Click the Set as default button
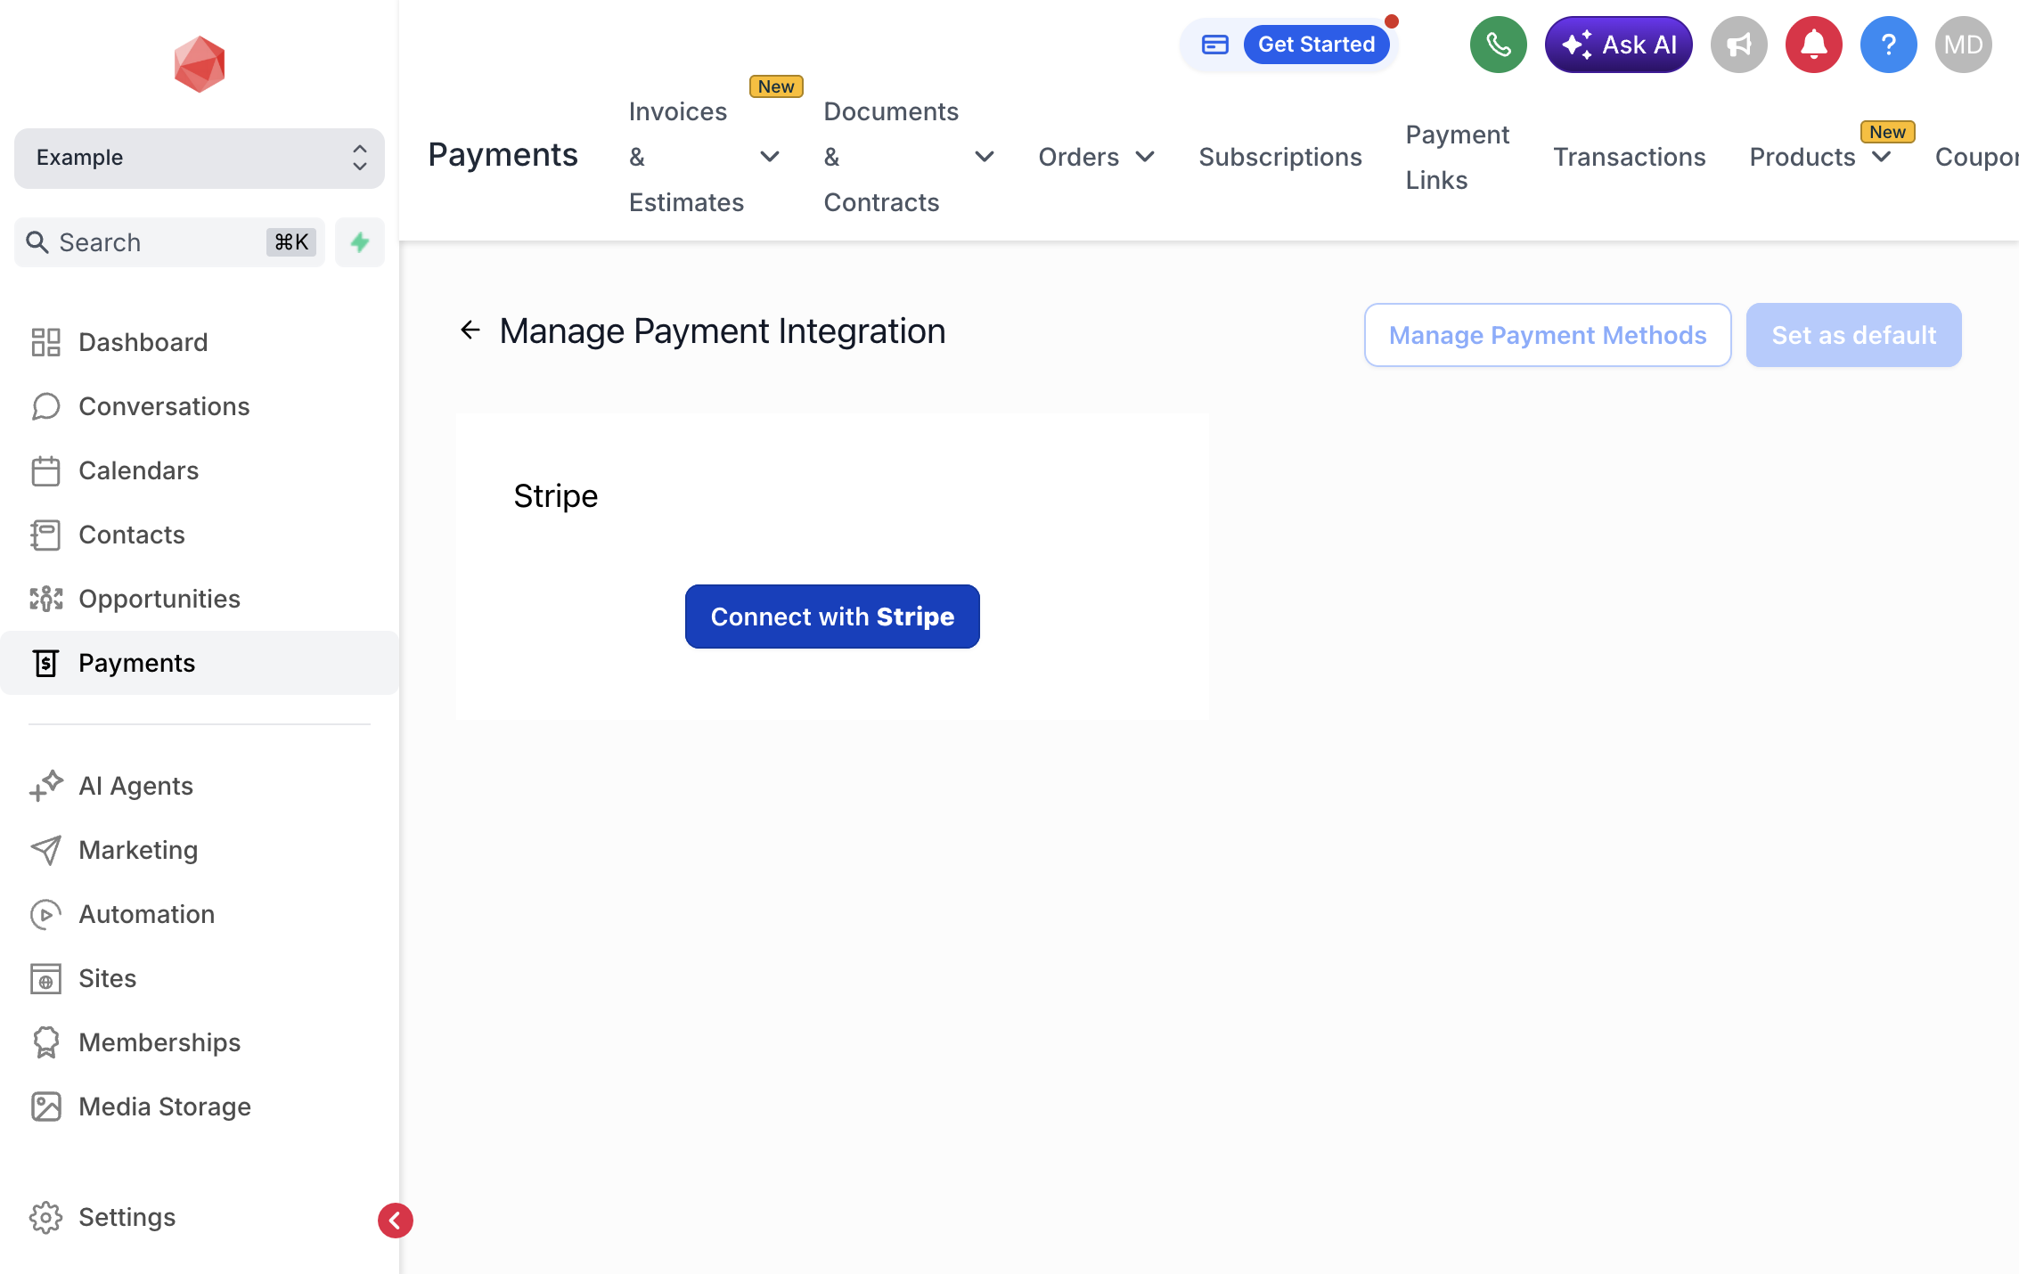2019x1274 pixels. click(1854, 335)
